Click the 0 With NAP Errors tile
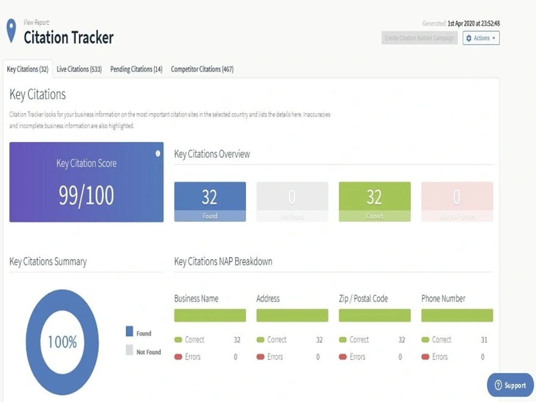The image size is (536, 402). click(x=457, y=202)
